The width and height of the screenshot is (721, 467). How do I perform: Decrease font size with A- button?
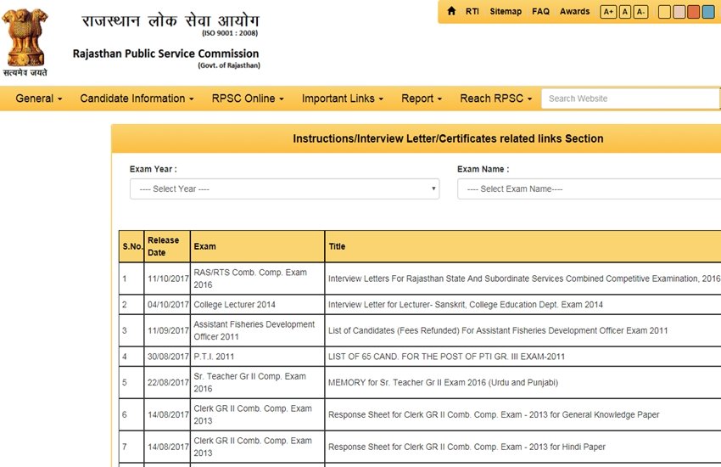click(x=640, y=12)
